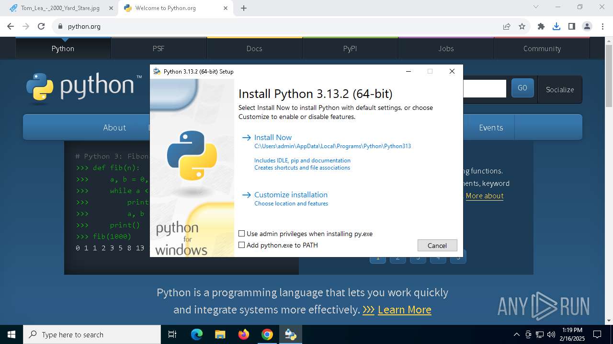Open Chrome extensions puzzle icon
Viewport: 613px width, 344px height.
pos(541,26)
